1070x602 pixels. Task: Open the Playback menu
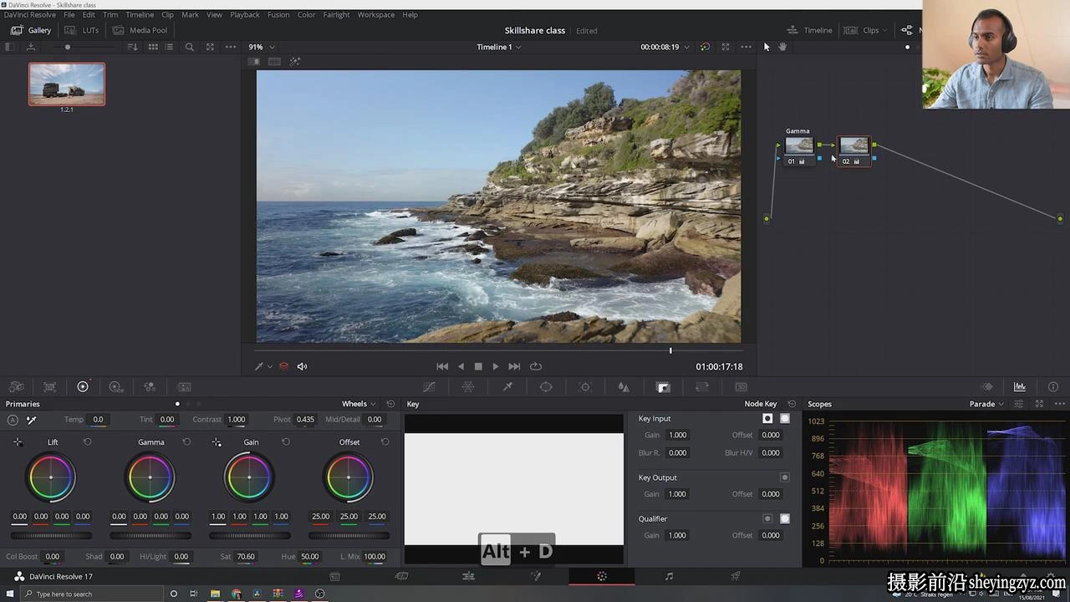[x=245, y=14]
